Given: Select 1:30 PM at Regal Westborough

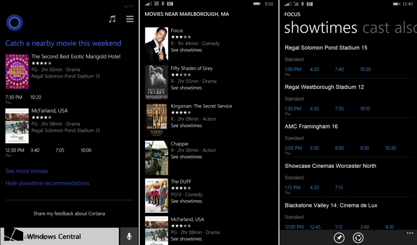Looking at the screenshot, I should pos(293,108).
